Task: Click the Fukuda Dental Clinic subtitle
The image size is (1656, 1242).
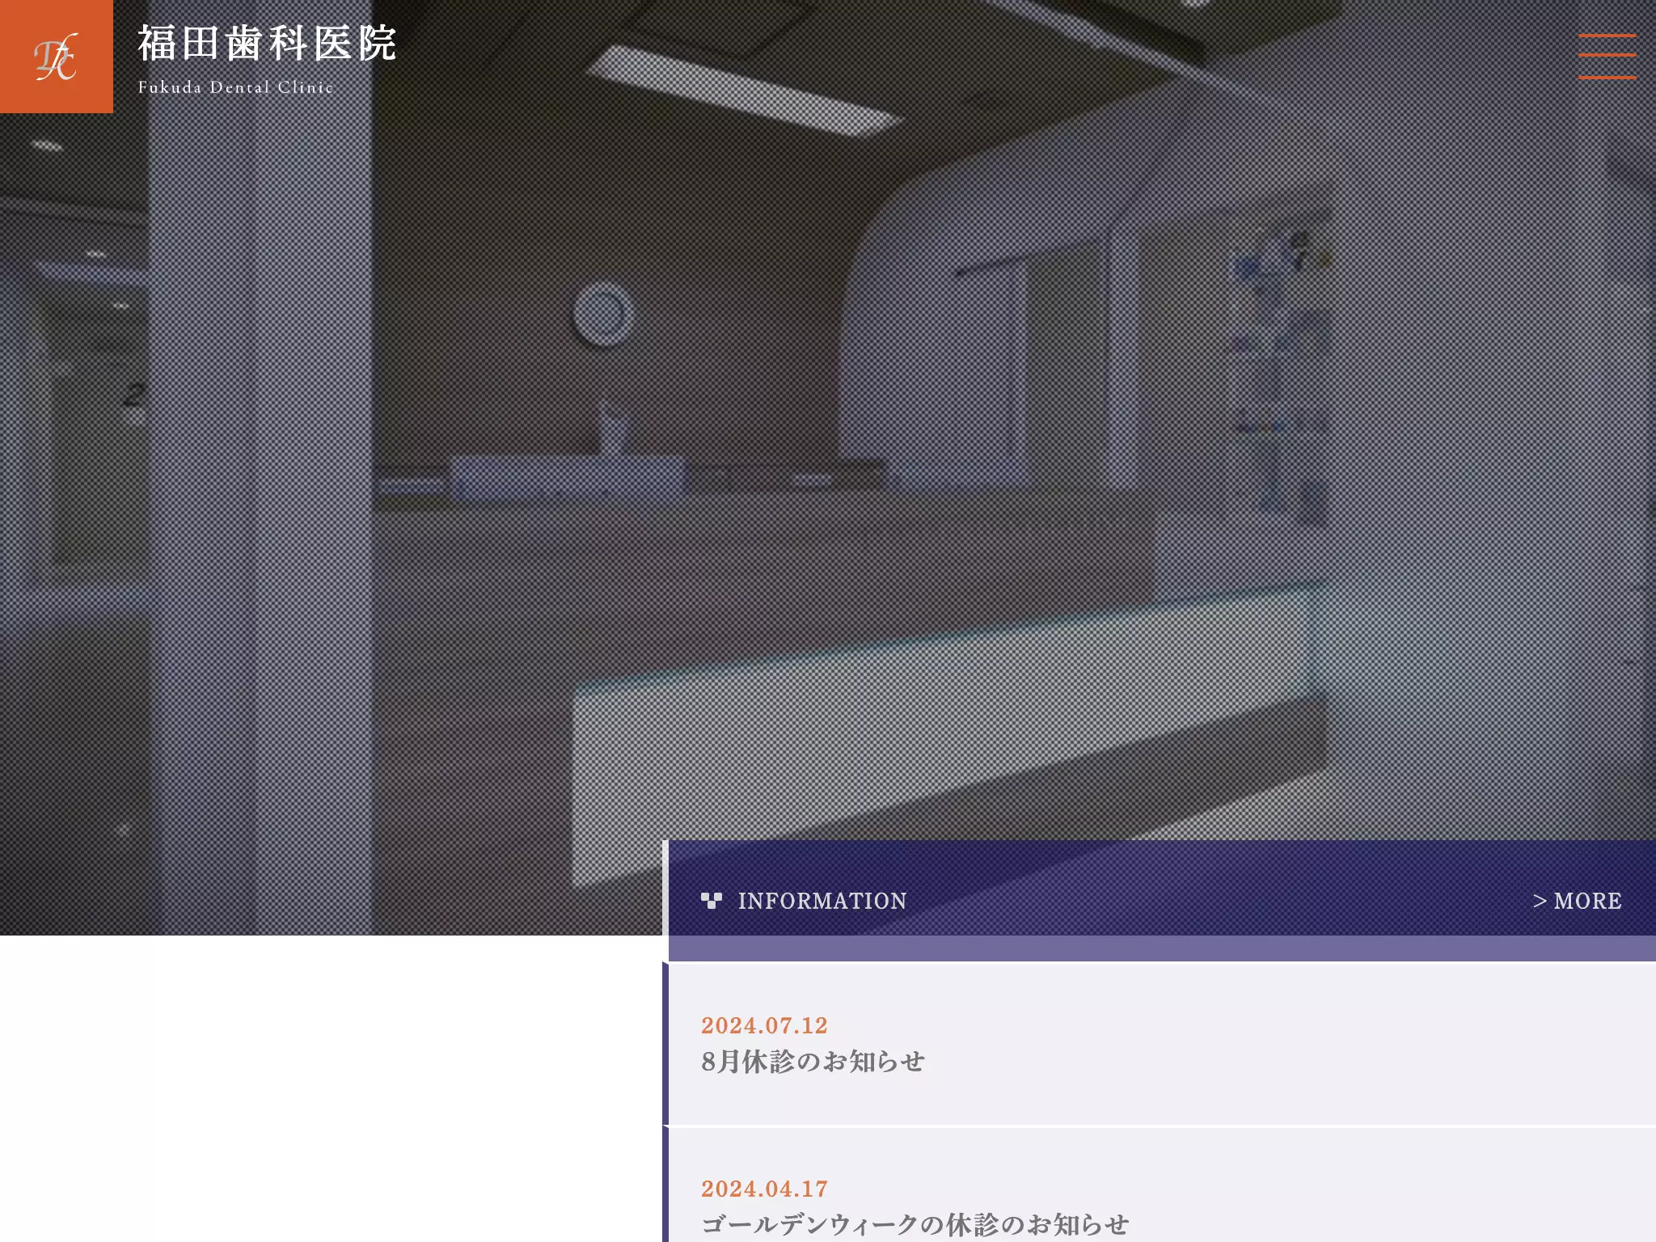Action: [x=235, y=87]
